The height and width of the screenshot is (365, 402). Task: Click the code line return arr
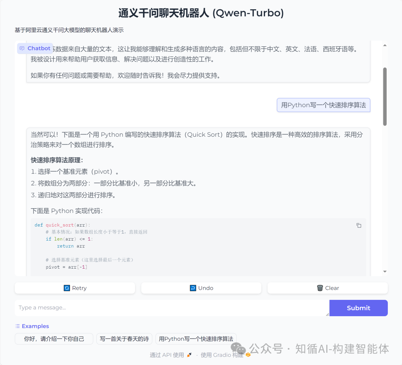pos(71,246)
